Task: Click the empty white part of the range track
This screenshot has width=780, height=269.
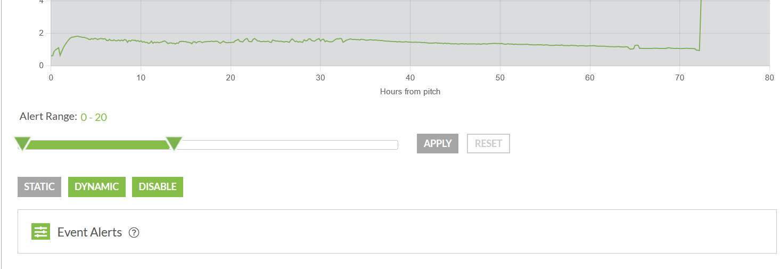Action: [288, 145]
